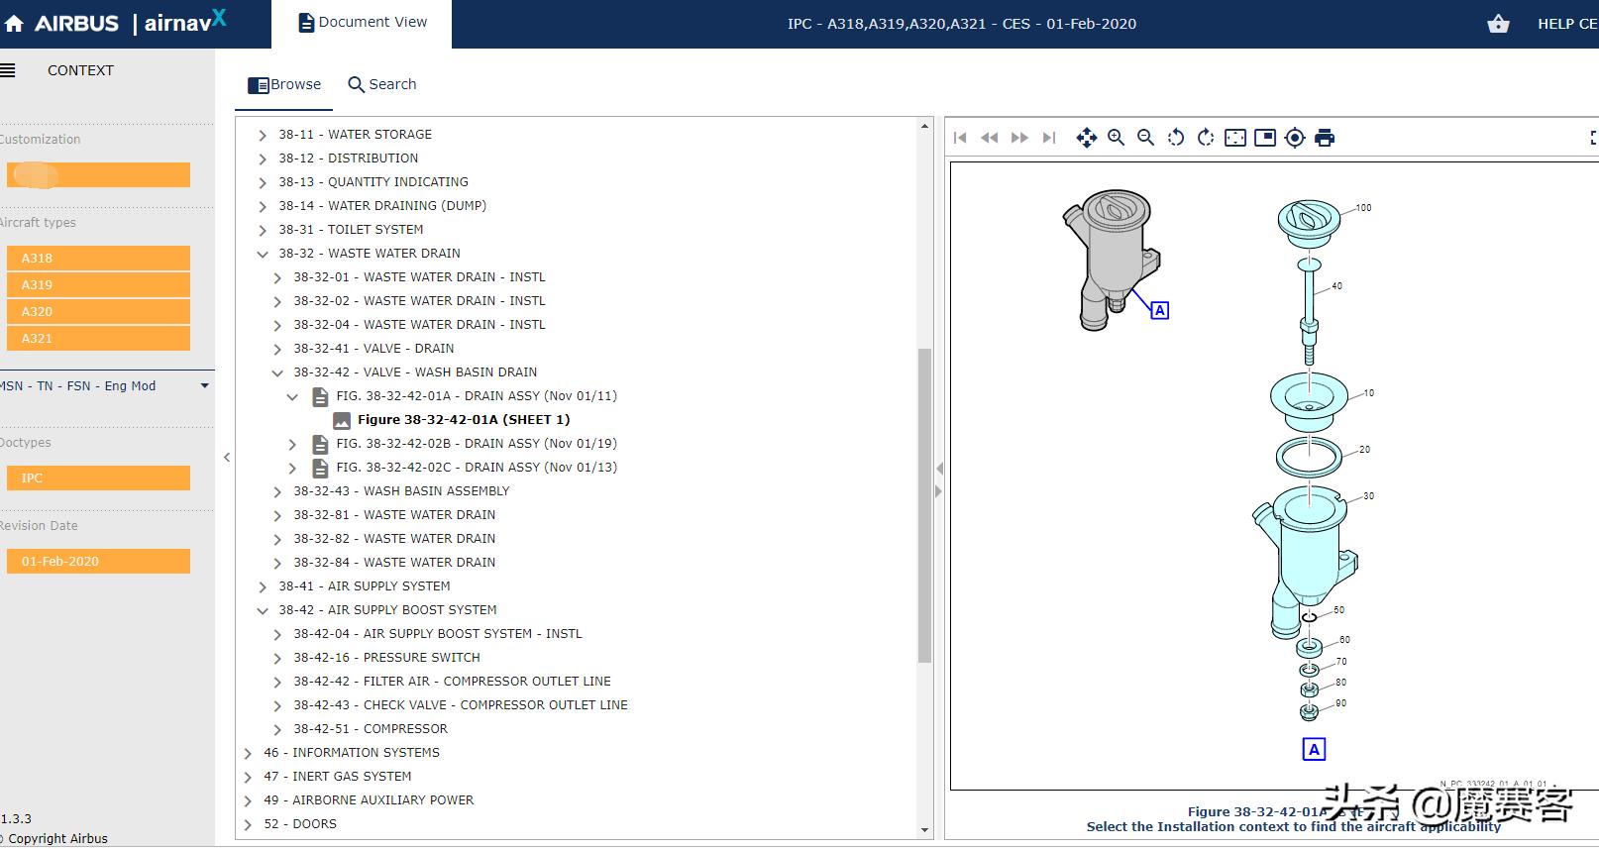Rotate the figure counterclockwise
The width and height of the screenshot is (1599, 849).
pos(1175,138)
